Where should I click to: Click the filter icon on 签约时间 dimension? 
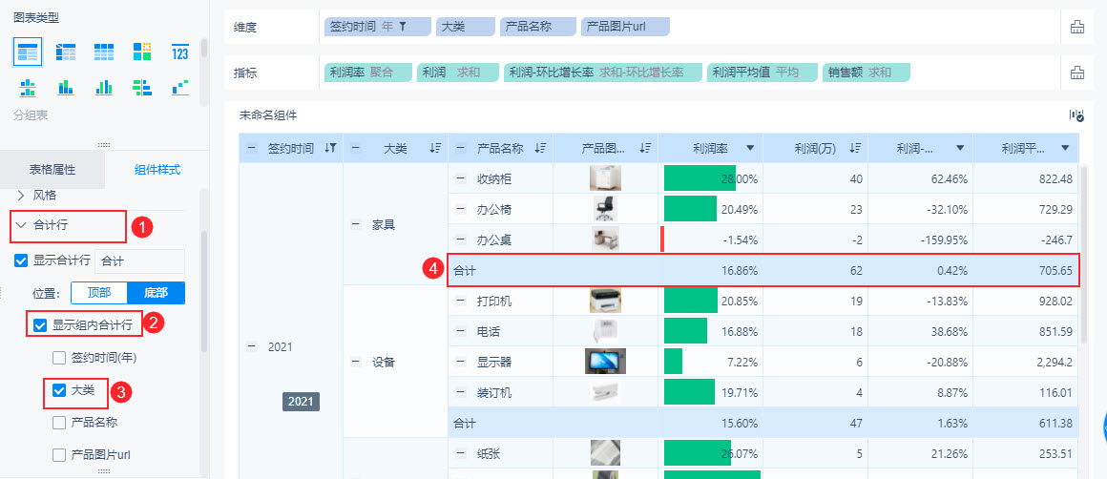tap(403, 28)
